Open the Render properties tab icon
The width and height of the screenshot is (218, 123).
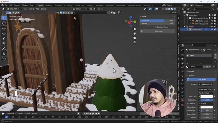[183, 55]
